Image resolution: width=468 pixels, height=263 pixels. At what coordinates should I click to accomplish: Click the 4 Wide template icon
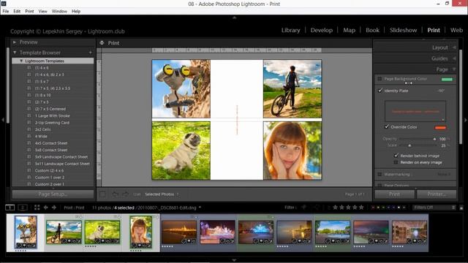(x=29, y=137)
